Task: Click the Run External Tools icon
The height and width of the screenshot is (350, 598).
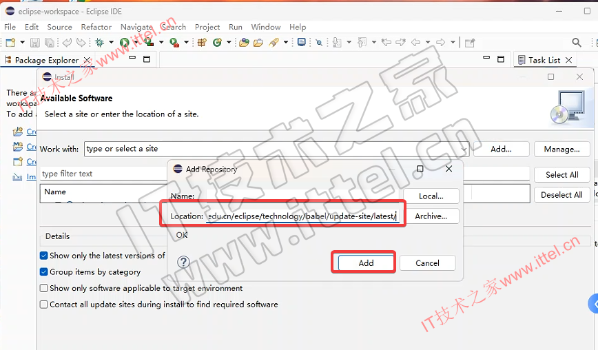Action: [174, 42]
